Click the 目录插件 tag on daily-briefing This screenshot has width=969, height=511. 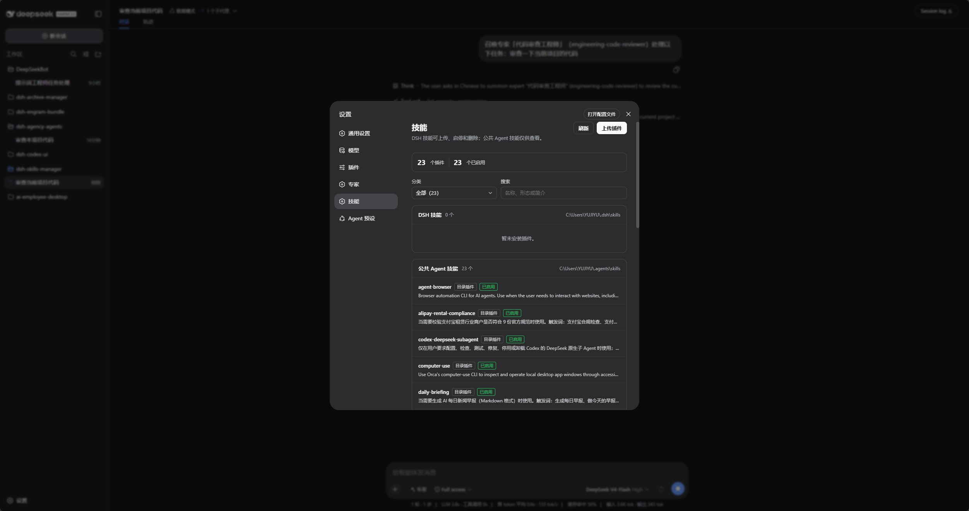coord(463,392)
